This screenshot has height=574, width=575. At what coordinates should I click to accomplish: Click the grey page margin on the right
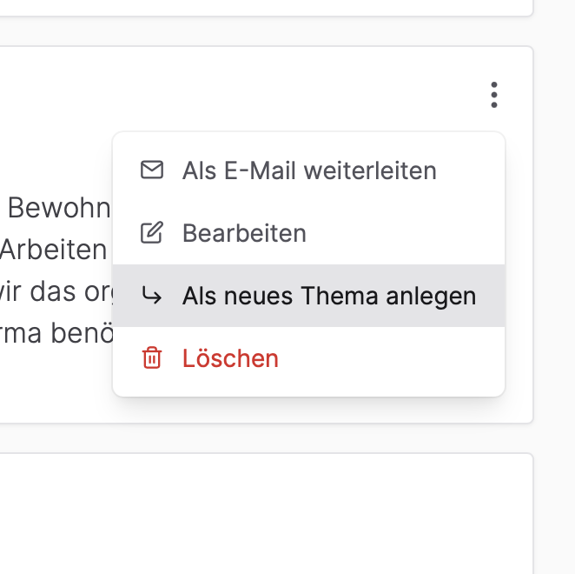coord(554,261)
